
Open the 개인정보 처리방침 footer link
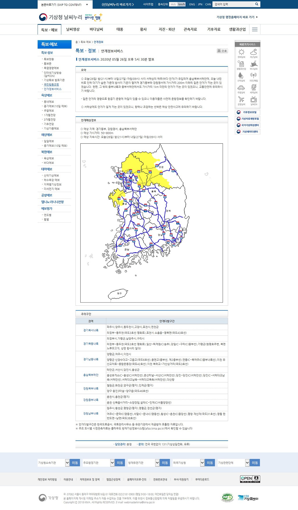(47, 479)
